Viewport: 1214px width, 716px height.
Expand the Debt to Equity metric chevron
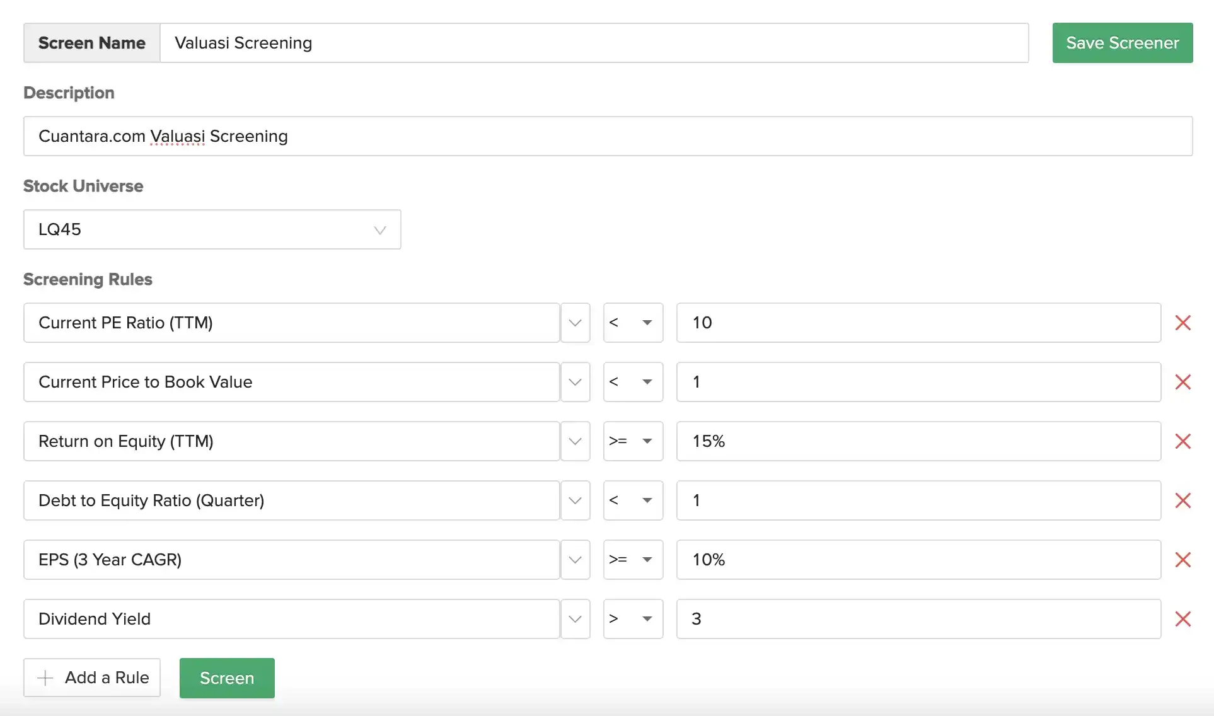coord(575,500)
